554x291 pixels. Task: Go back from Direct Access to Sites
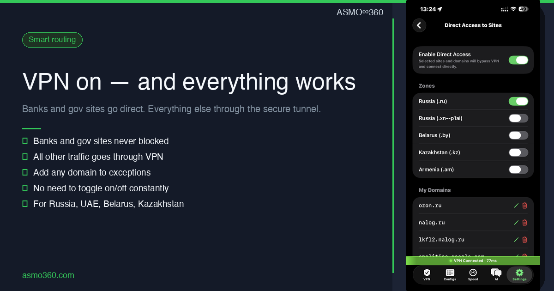click(x=419, y=25)
